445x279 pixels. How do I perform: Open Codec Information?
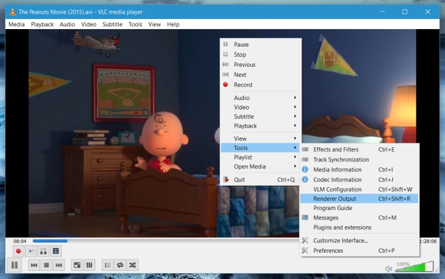click(x=359, y=180)
